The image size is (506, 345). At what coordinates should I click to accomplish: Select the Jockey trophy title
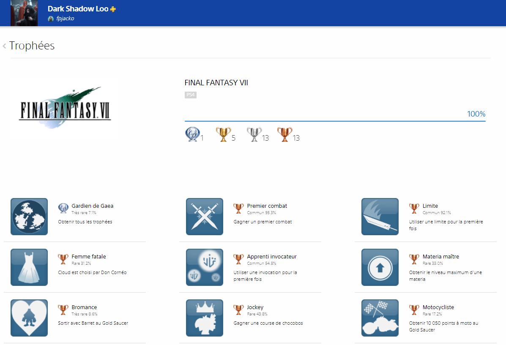click(x=255, y=307)
